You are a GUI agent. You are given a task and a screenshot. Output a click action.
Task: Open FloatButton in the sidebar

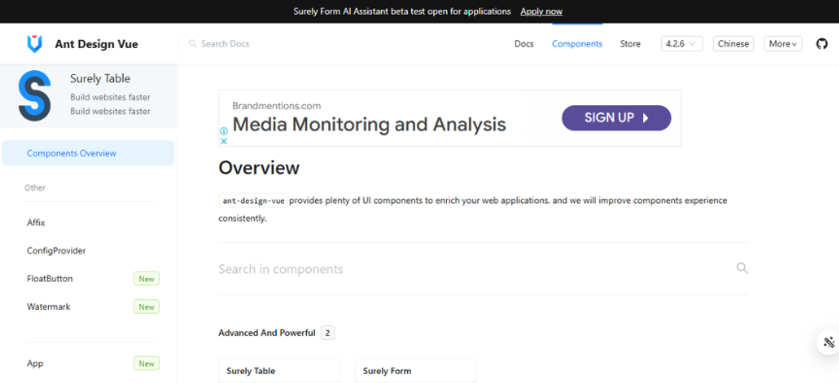coord(50,279)
